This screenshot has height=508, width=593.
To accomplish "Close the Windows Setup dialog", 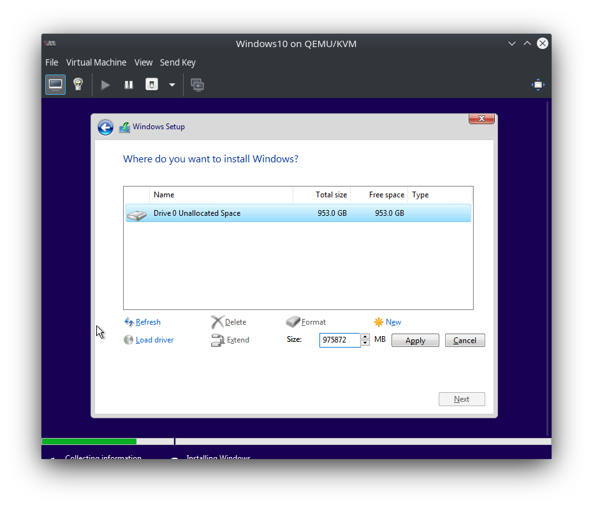I will pyautogui.click(x=481, y=118).
